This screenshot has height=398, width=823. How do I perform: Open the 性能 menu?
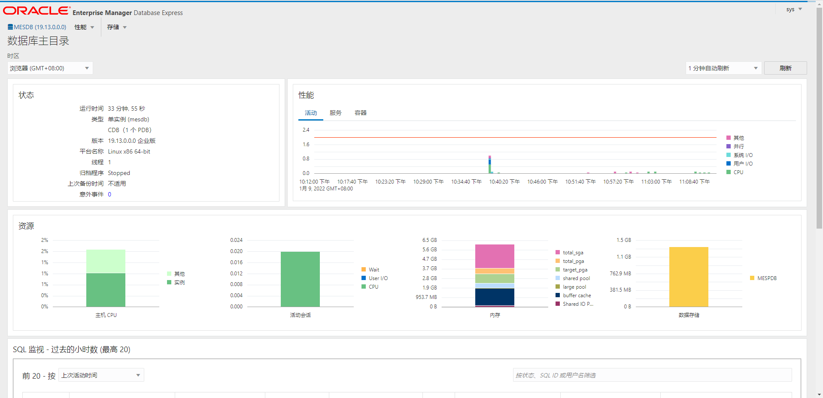tap(84, 27)
